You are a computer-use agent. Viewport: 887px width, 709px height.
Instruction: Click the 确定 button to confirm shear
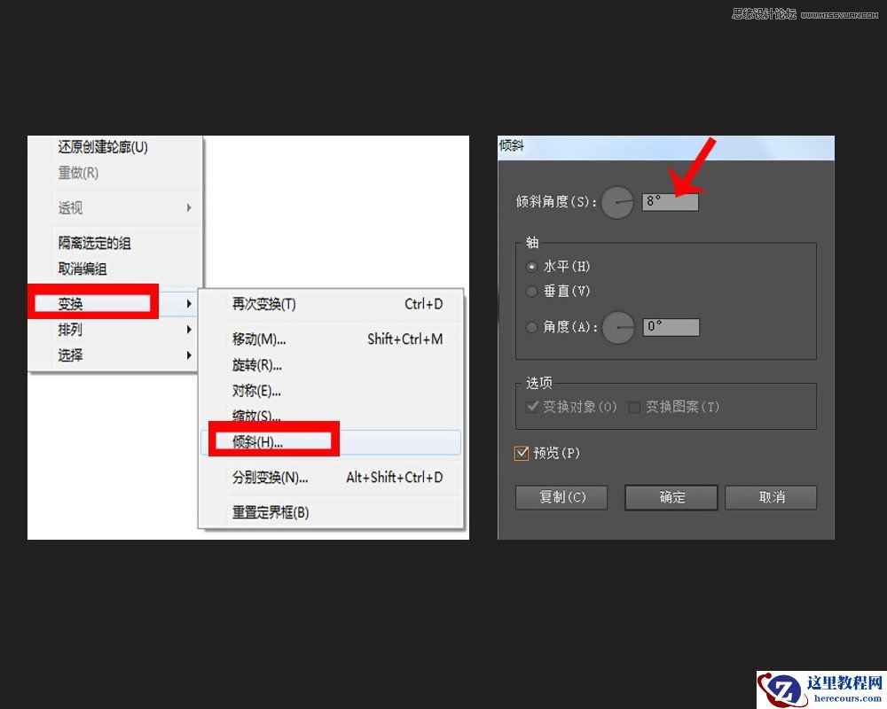tap(671, 497)
